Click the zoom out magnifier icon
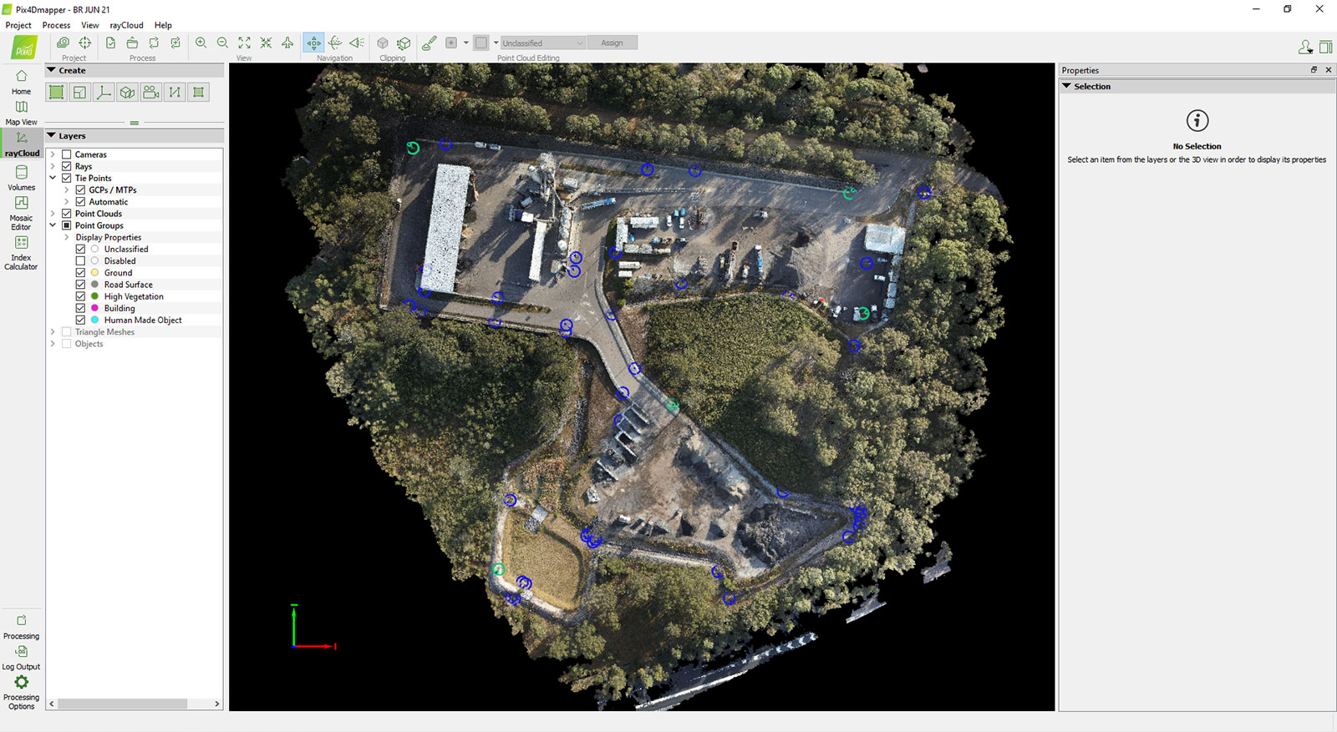Screen dimensions: 1337x732 tap(222, 43)
